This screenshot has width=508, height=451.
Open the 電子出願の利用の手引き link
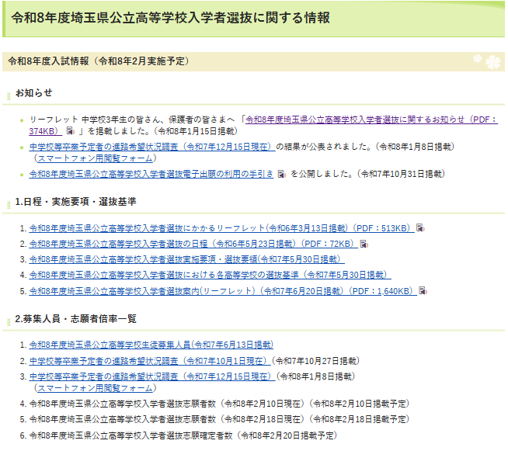(151, 174)
